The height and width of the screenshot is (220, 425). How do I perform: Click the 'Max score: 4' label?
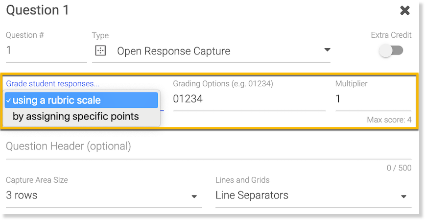[389, 120]
